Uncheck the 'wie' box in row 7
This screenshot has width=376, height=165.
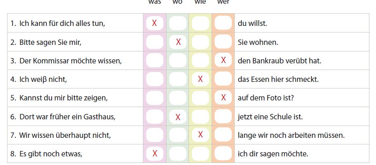(x=200, y=135)
